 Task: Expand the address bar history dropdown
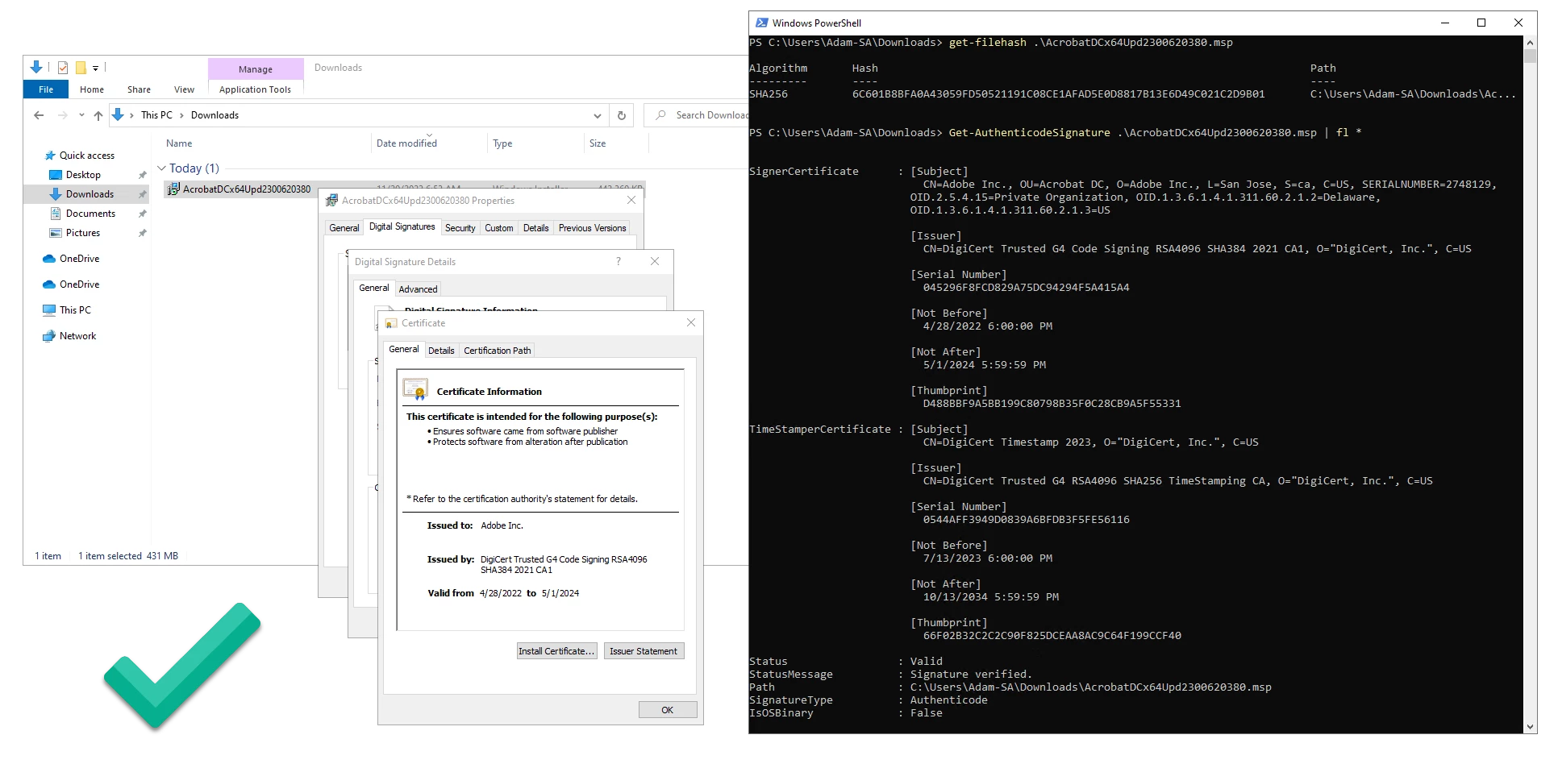click(597, 115)
